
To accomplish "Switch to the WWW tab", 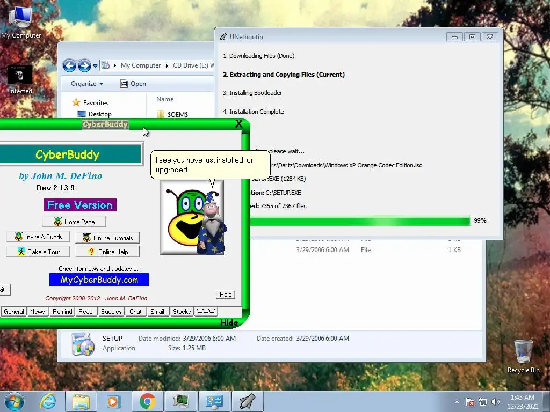I will [206, 312].
